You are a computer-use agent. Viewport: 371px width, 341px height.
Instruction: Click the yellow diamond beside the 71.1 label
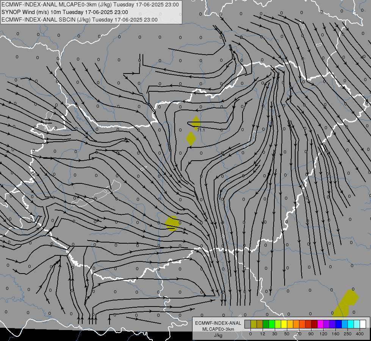pyautogui.click(x=196, y=123)
